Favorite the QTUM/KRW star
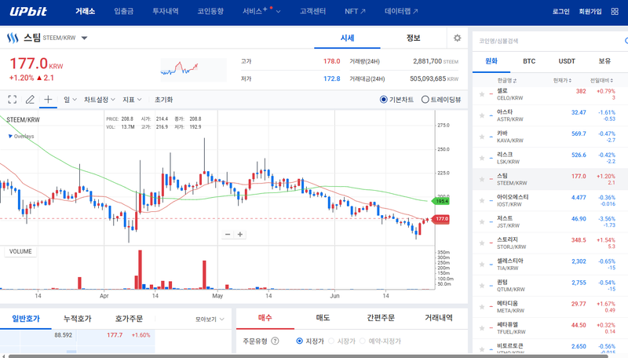This screenshot has height=358, width=628. coord(482,285)
